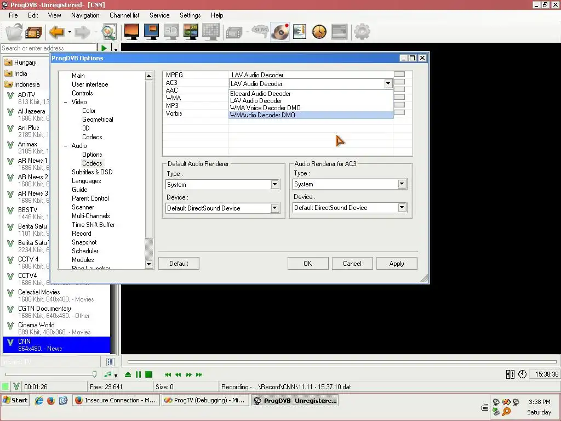Viewport: 561px width, 421px height.
Task: Click Cancel in options dialog
Action: 352,264
